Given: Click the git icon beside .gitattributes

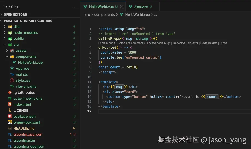Looking at the screenshot, I should 10,92.
